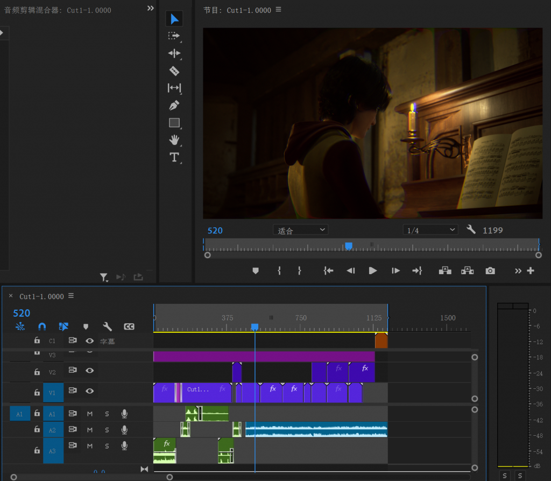This screenshot has width=551, height=481.
Task: Toggle V2 track output eye
Action: pyautogui.click(x=90, y=370)
